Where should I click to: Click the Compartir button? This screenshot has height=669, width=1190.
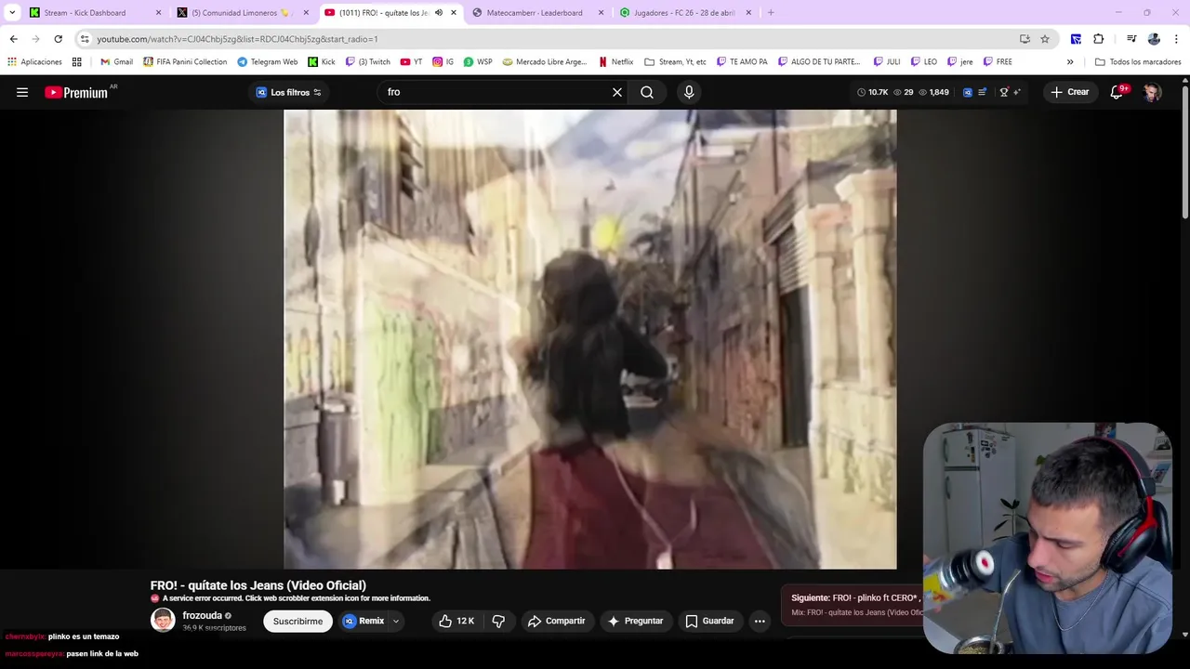(556, 621)
